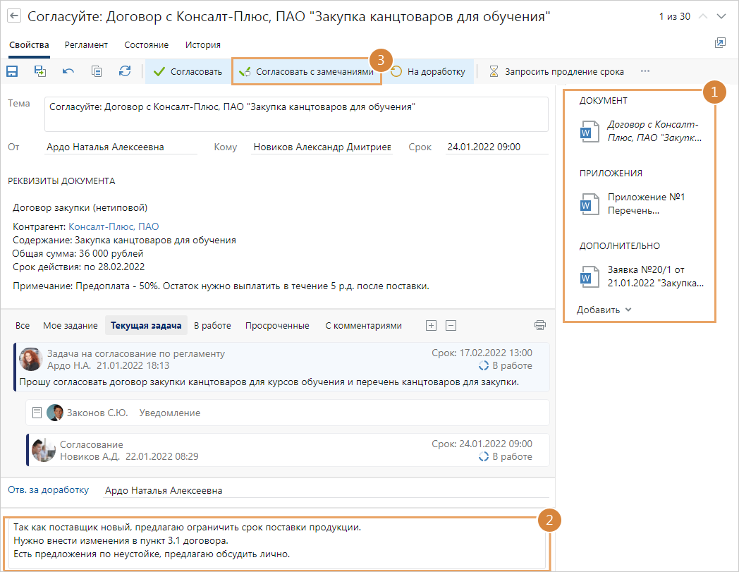Click the back arrow icon beside the title
This screenshot has height=572, width=739.
pyautogui.click(x=14, y=16)
